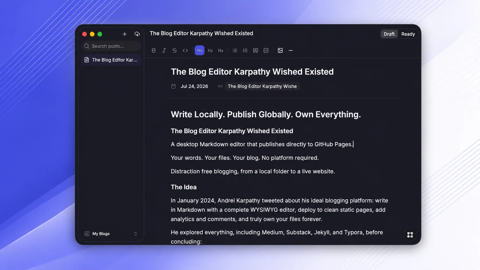
Task: Focus the Search posts field
Action: pos(111,46)
